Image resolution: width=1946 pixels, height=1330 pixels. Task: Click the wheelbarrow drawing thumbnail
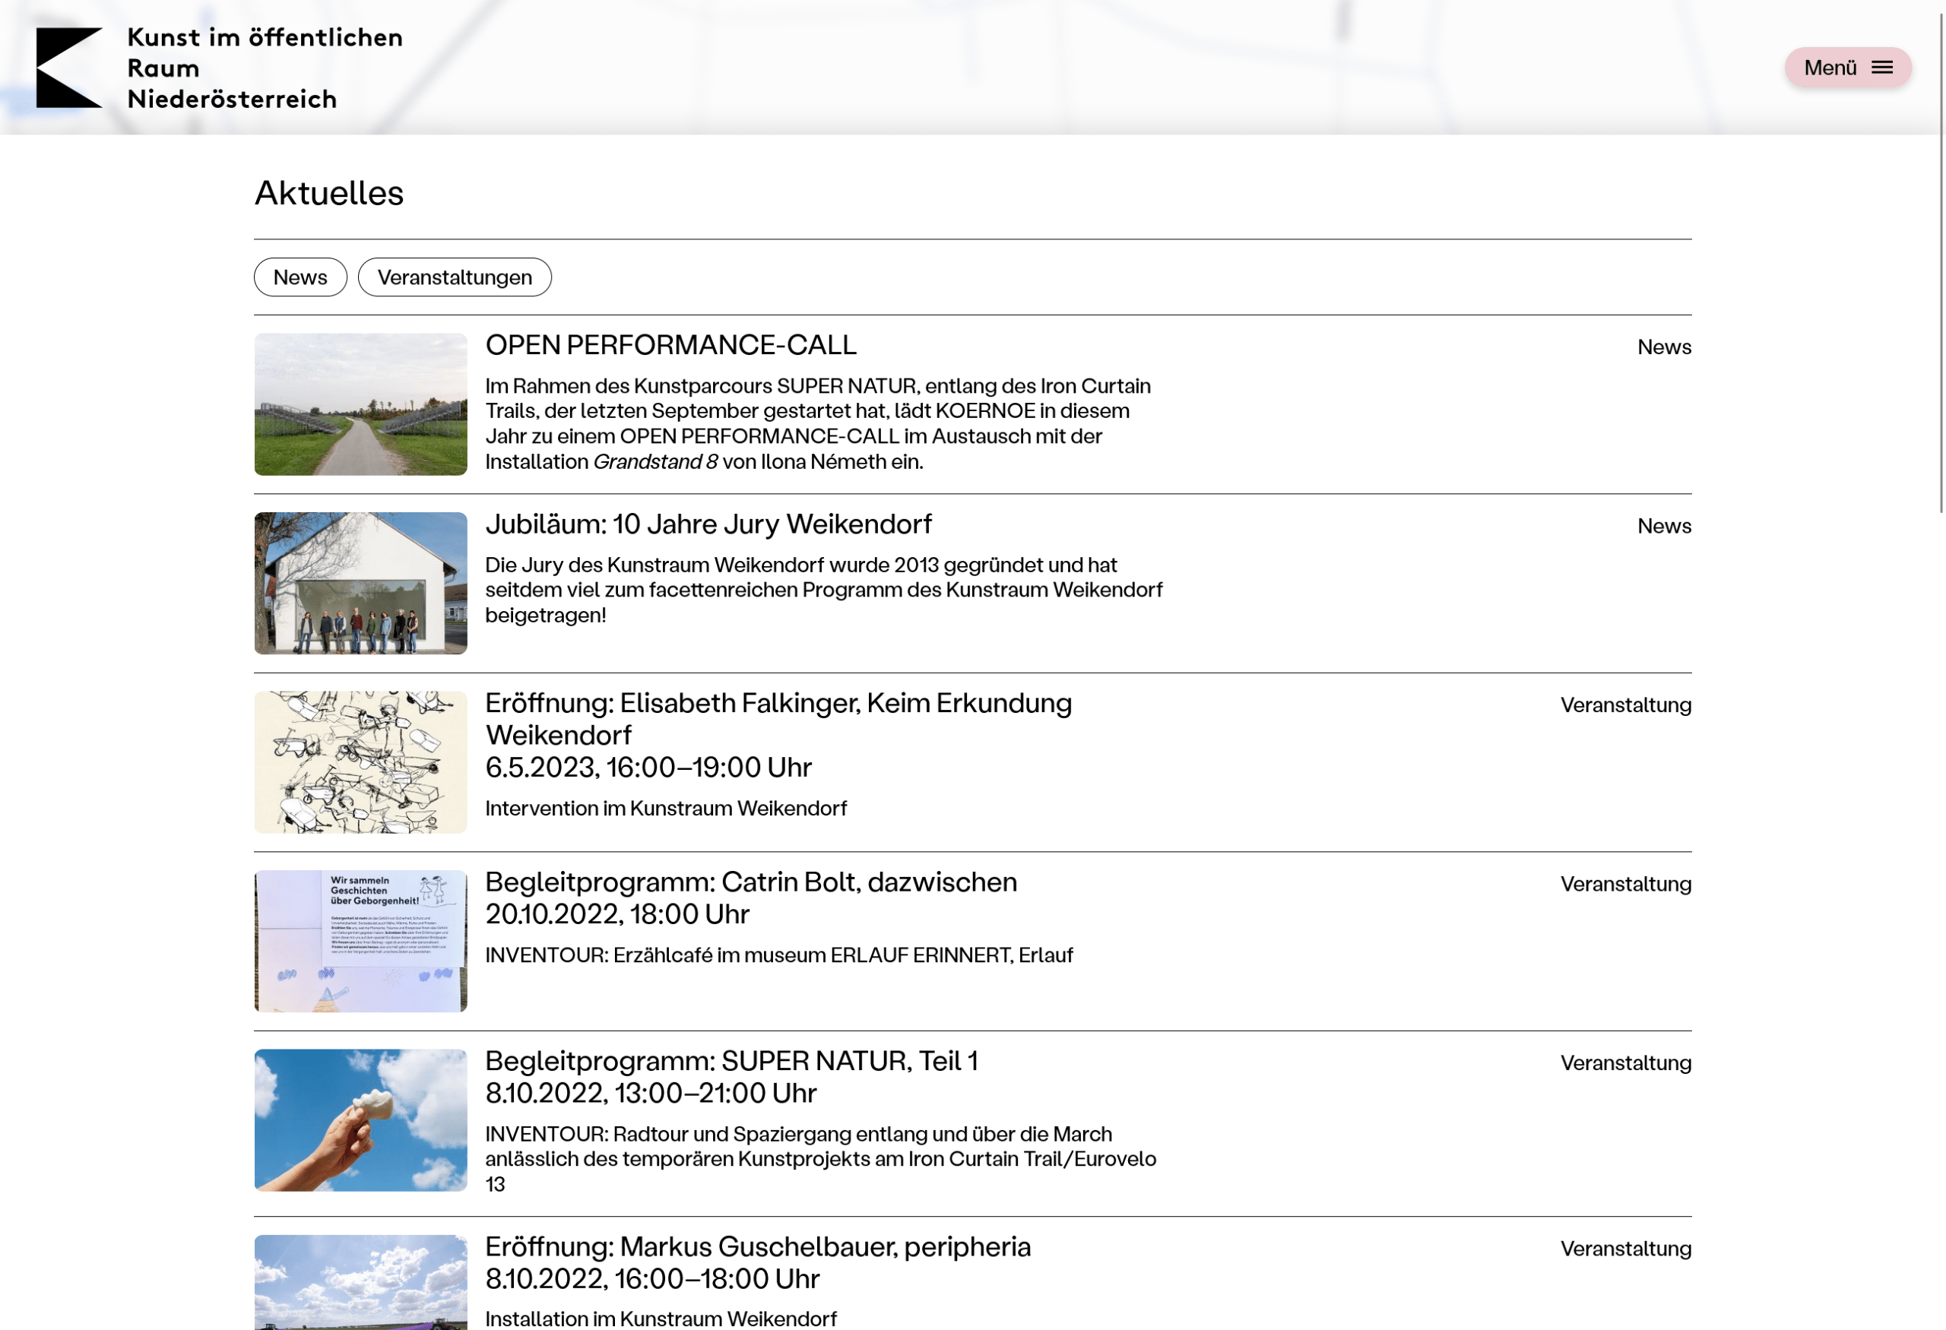[360, 762]
